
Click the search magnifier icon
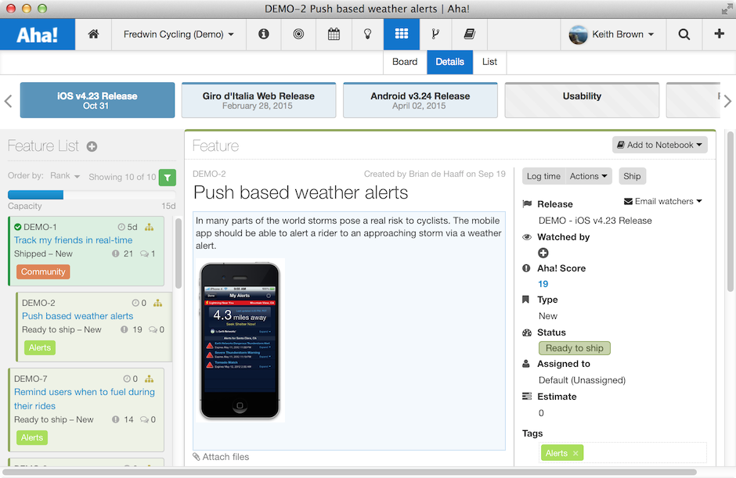tap(684, 34)
